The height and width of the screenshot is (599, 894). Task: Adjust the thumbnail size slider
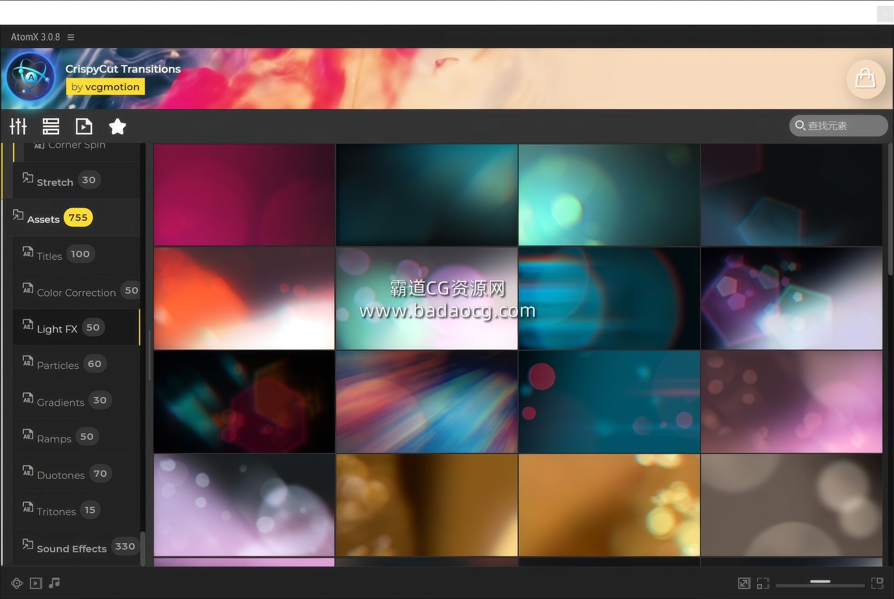(820, 582)
